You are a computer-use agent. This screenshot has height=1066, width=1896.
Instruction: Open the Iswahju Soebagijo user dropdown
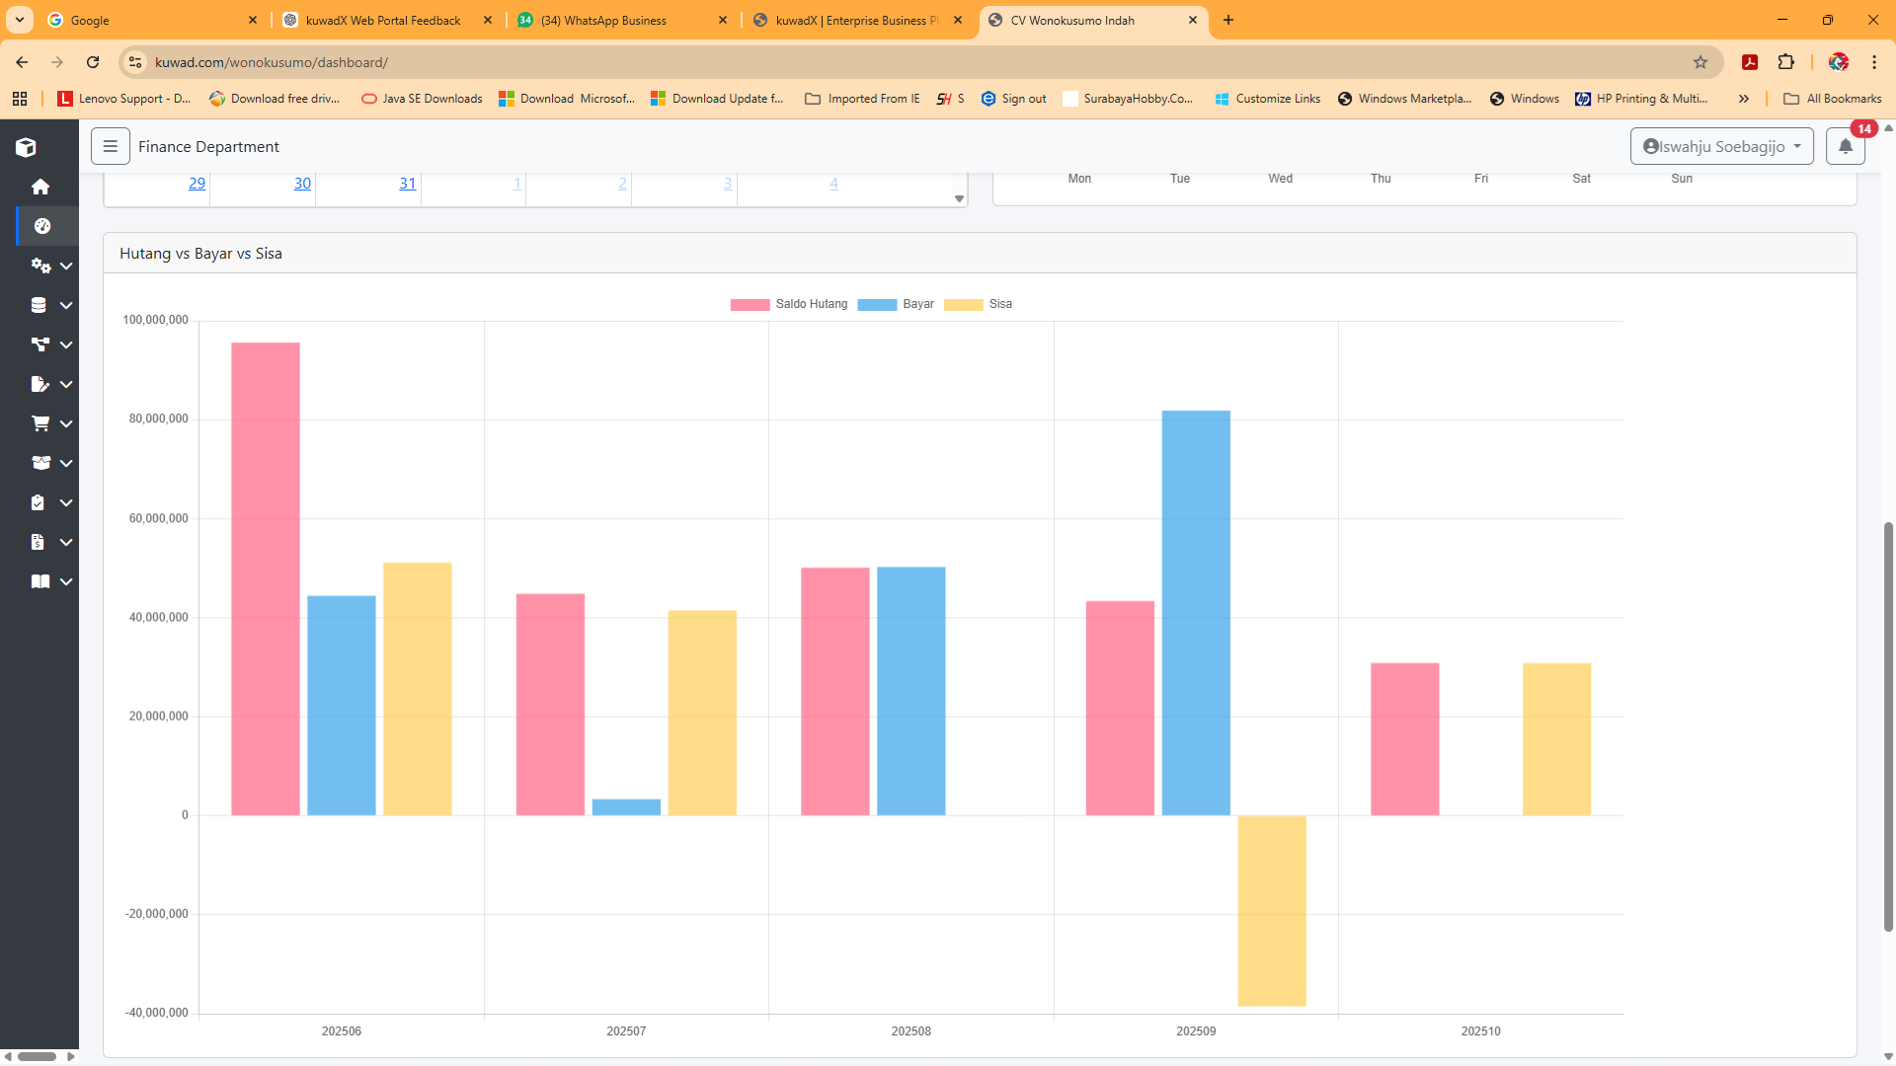[1722, 146]
